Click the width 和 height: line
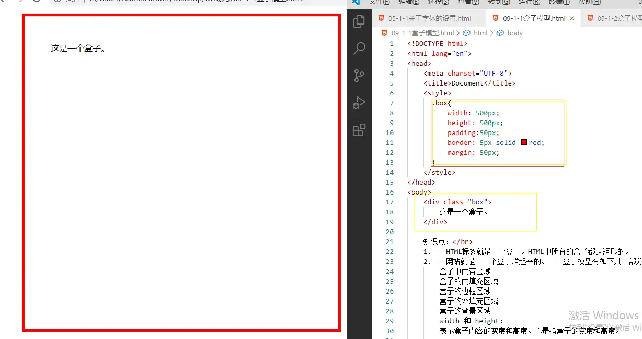The width and height of the screenshot is (642, 339). coord(471,321)
